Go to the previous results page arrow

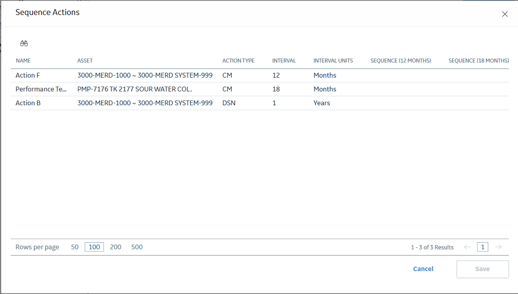click(x=467, y=247)
